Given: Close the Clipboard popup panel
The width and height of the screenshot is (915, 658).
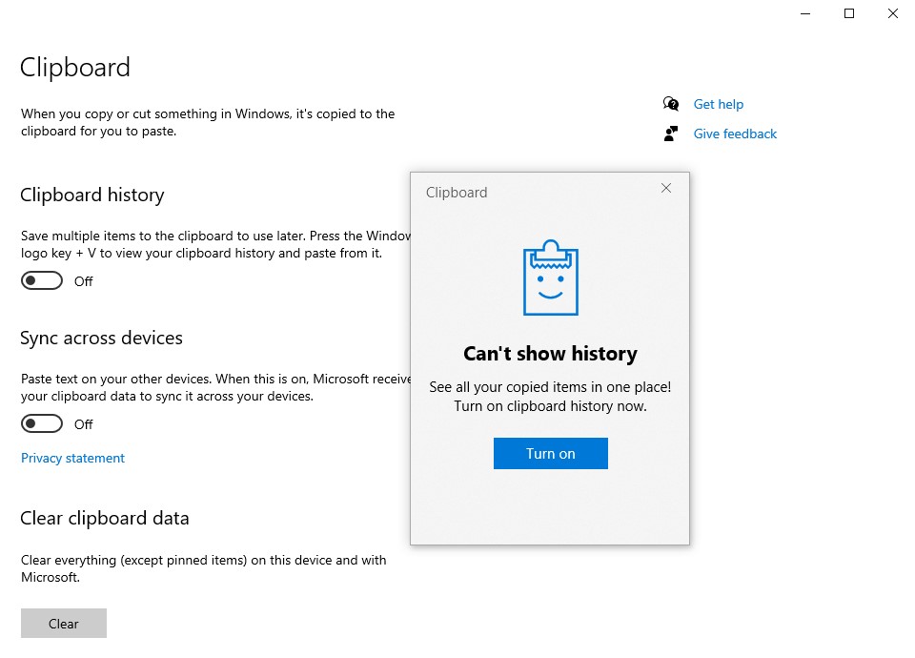Looking at the screenshot, I should point(666,188).
